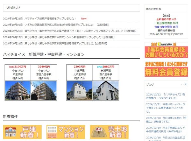
Task: View the 2880万円 西八王子駅 new house photo
Action: click(x=105, y=90)
